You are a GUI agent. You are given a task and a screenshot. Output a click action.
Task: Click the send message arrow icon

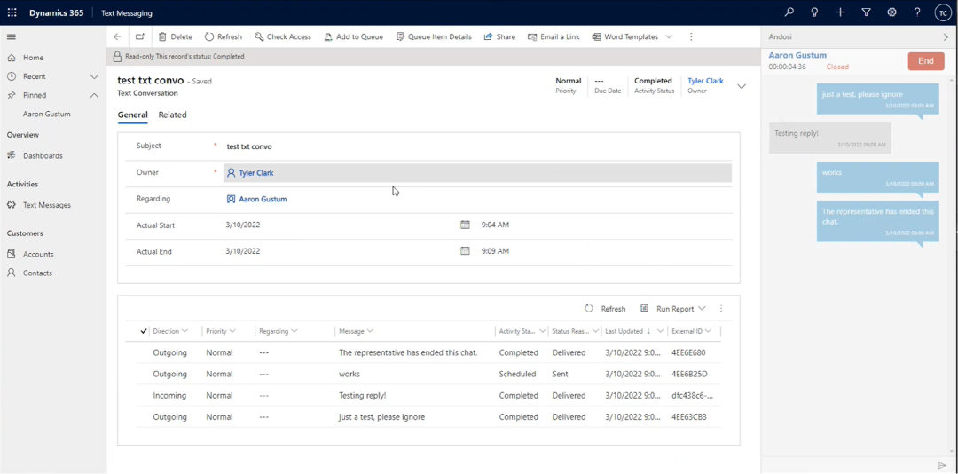(x=942, y=465)
